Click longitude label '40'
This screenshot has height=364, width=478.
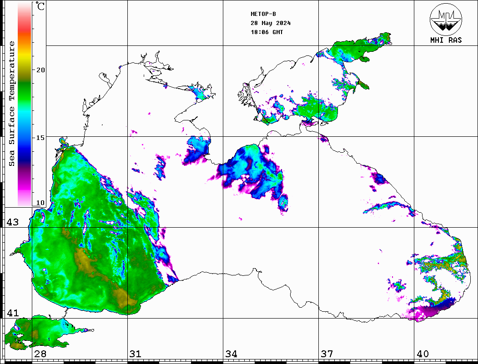pyautogui.click(x=423, y=354)
